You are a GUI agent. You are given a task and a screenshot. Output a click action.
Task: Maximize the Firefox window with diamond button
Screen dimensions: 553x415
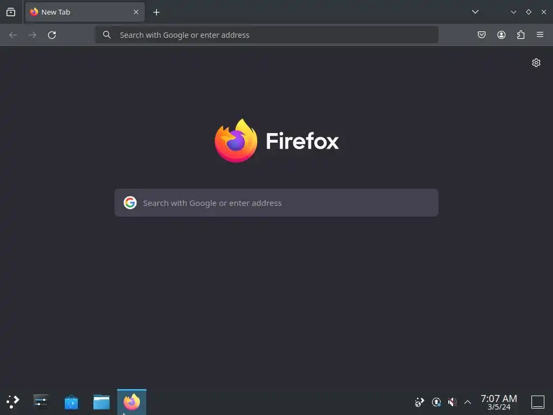click(x=529, y=12)
